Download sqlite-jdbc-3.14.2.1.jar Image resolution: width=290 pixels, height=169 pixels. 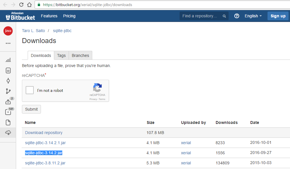[x=45, y=143]
